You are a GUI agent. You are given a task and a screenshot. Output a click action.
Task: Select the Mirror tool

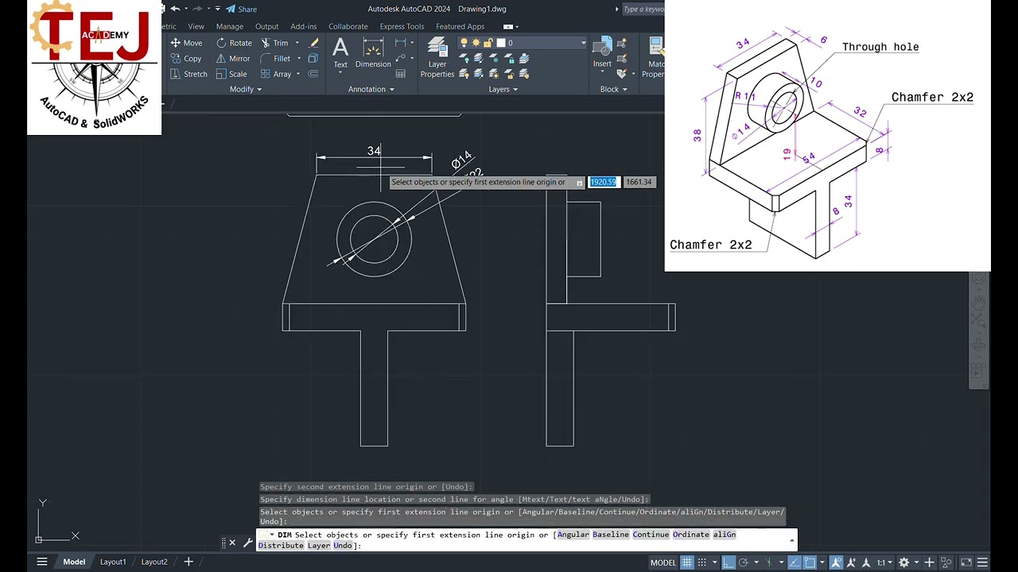(x=234, y=59)
